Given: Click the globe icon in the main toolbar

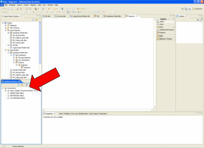Looking at the screenshot, I should pos(62,9).
